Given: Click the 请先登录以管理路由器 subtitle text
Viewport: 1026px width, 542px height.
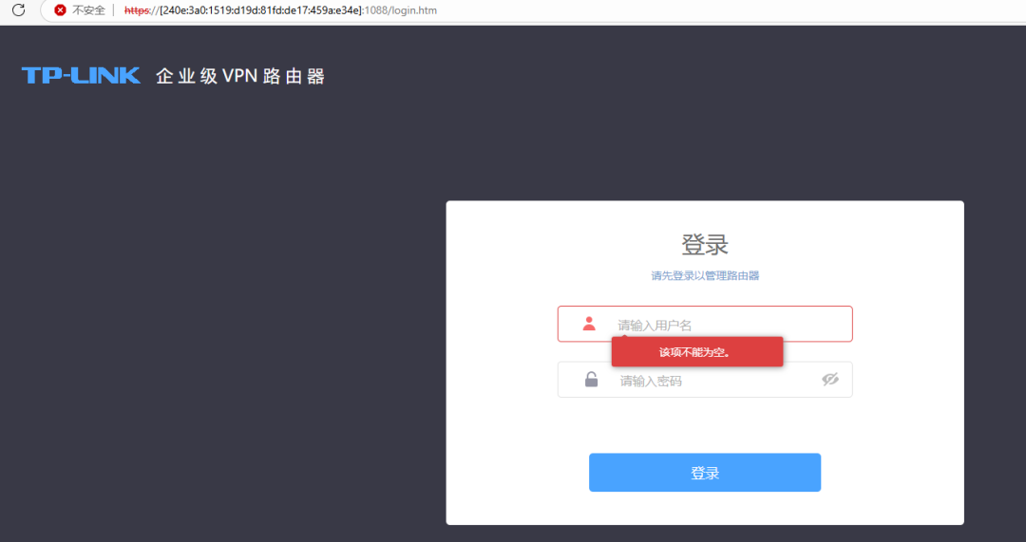Looking at the screenshot, I should (x=705, y=276).
